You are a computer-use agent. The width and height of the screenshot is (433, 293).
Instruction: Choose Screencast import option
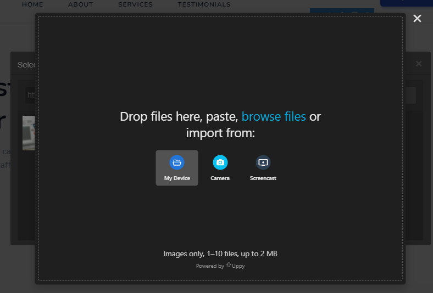click(x=263, y=168)
